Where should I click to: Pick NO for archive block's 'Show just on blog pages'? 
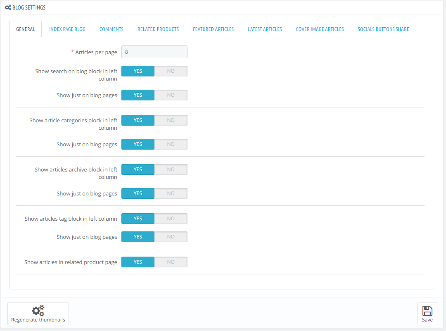[x=171, y=193]
